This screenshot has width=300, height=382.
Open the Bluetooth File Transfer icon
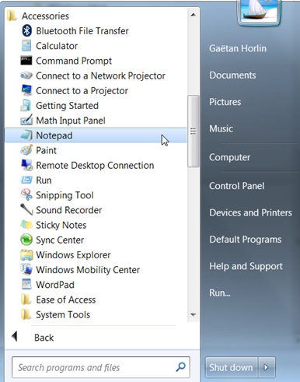tap(26, 31)
